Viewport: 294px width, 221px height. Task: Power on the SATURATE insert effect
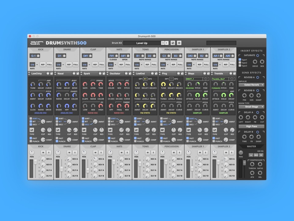coord(257,56)
